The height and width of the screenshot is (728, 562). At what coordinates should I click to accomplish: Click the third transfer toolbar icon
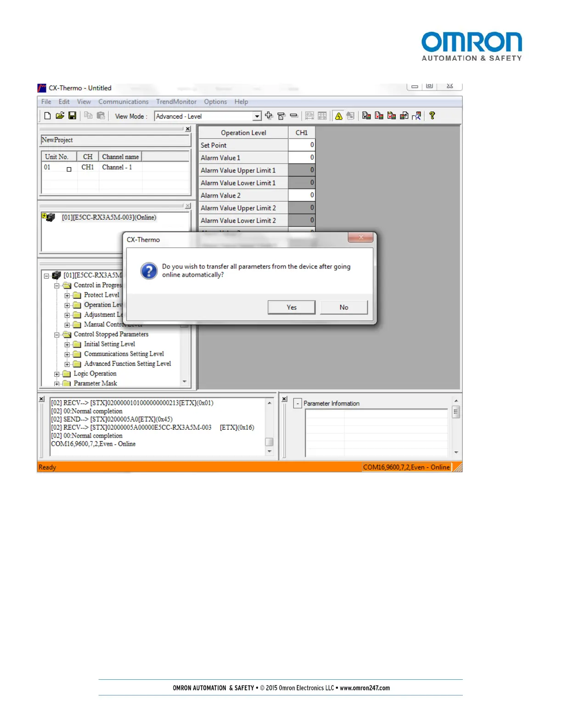pos(391,116)
